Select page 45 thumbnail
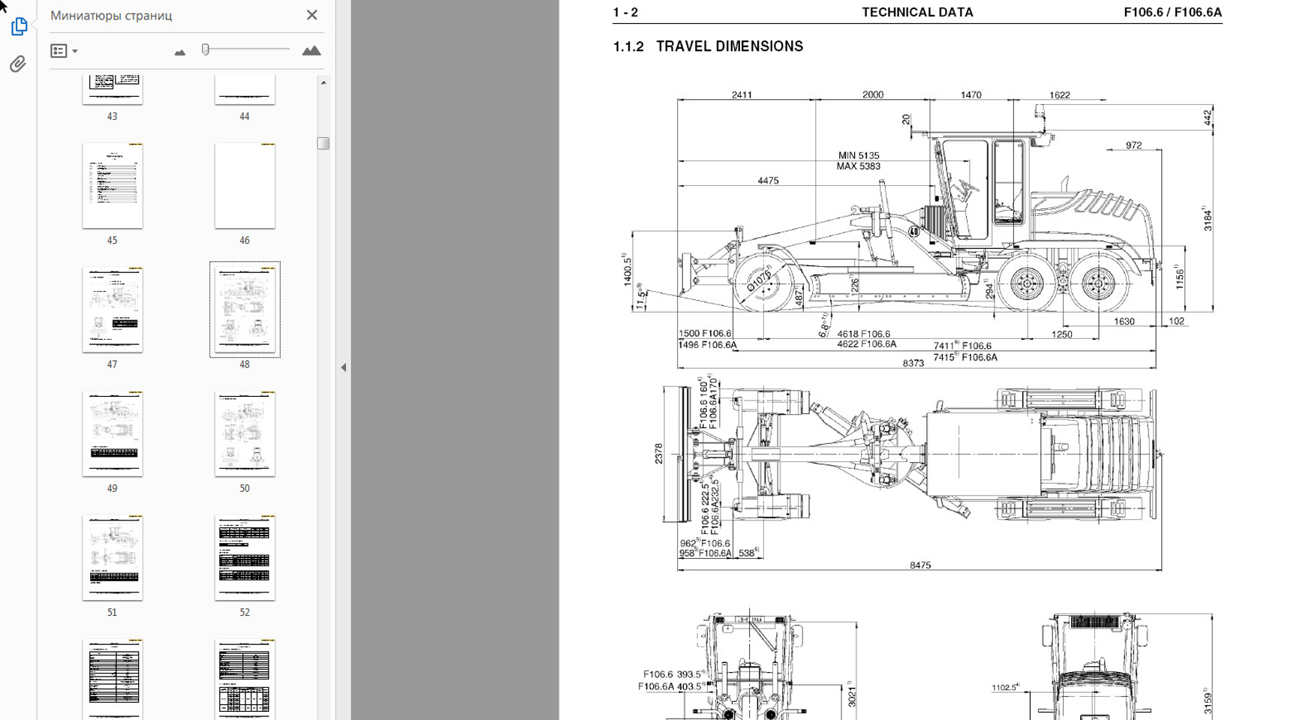The image size is (1312, 720). [x=113, y=186]
